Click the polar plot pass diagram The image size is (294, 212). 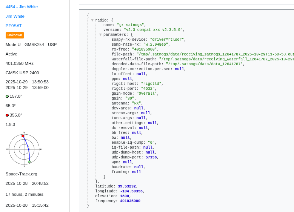click(24, 149)
